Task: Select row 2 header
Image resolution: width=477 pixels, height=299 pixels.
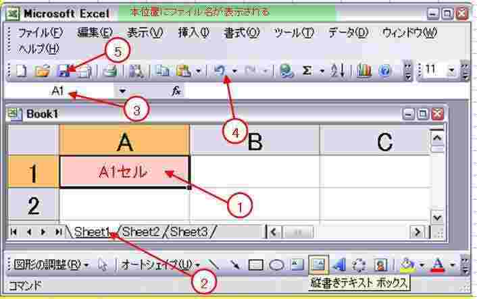Action: [32, 204]
